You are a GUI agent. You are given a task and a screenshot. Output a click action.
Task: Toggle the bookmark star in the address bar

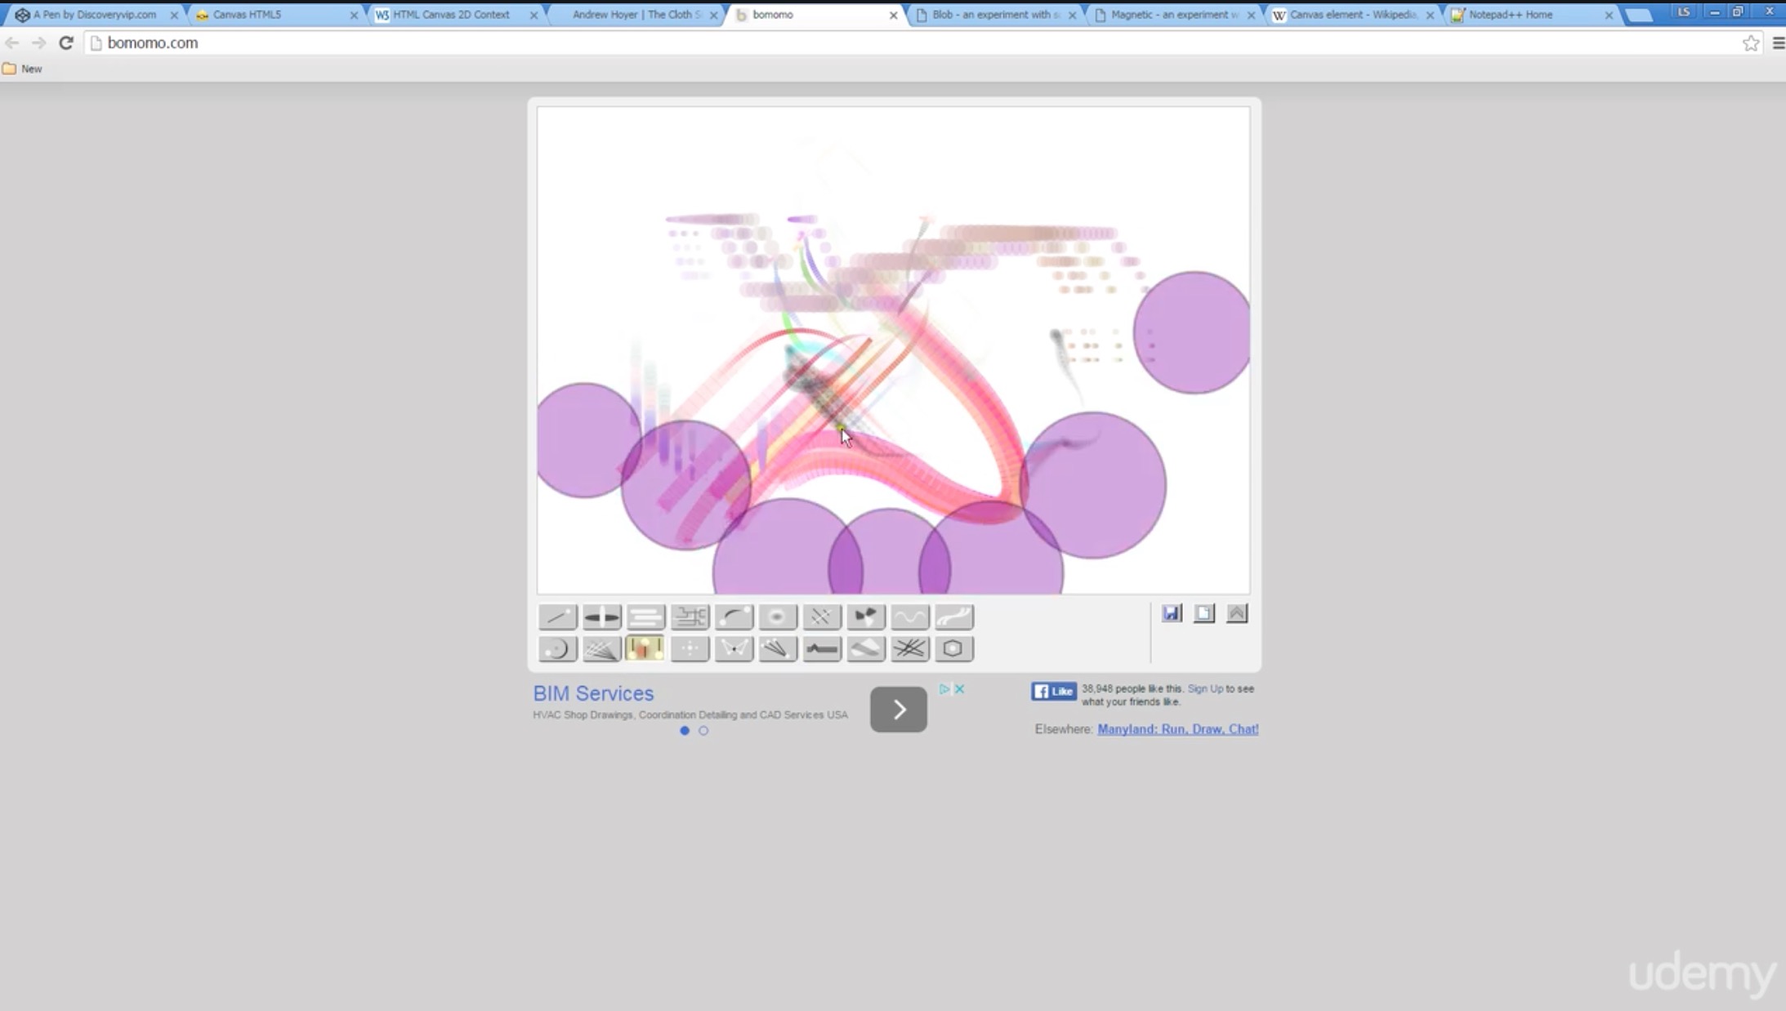coord(1752,42)
